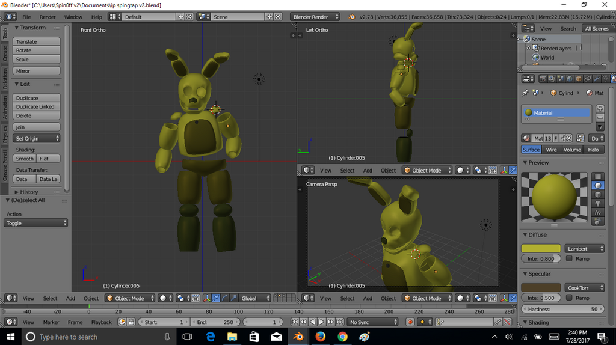Set shading to Smooth
This screenshot has height=345, width=616.
coord(24,159)
